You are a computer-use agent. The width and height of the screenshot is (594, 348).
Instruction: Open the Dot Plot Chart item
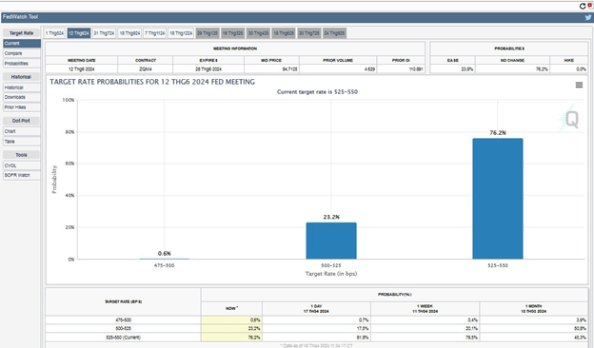click(22, 131)
